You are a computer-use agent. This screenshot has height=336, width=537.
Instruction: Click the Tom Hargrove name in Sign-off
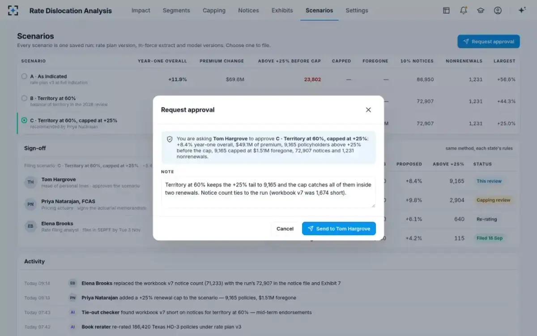pyautogui.click(x=59, y=179)
